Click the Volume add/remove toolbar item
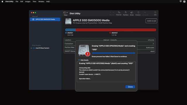 112,14
